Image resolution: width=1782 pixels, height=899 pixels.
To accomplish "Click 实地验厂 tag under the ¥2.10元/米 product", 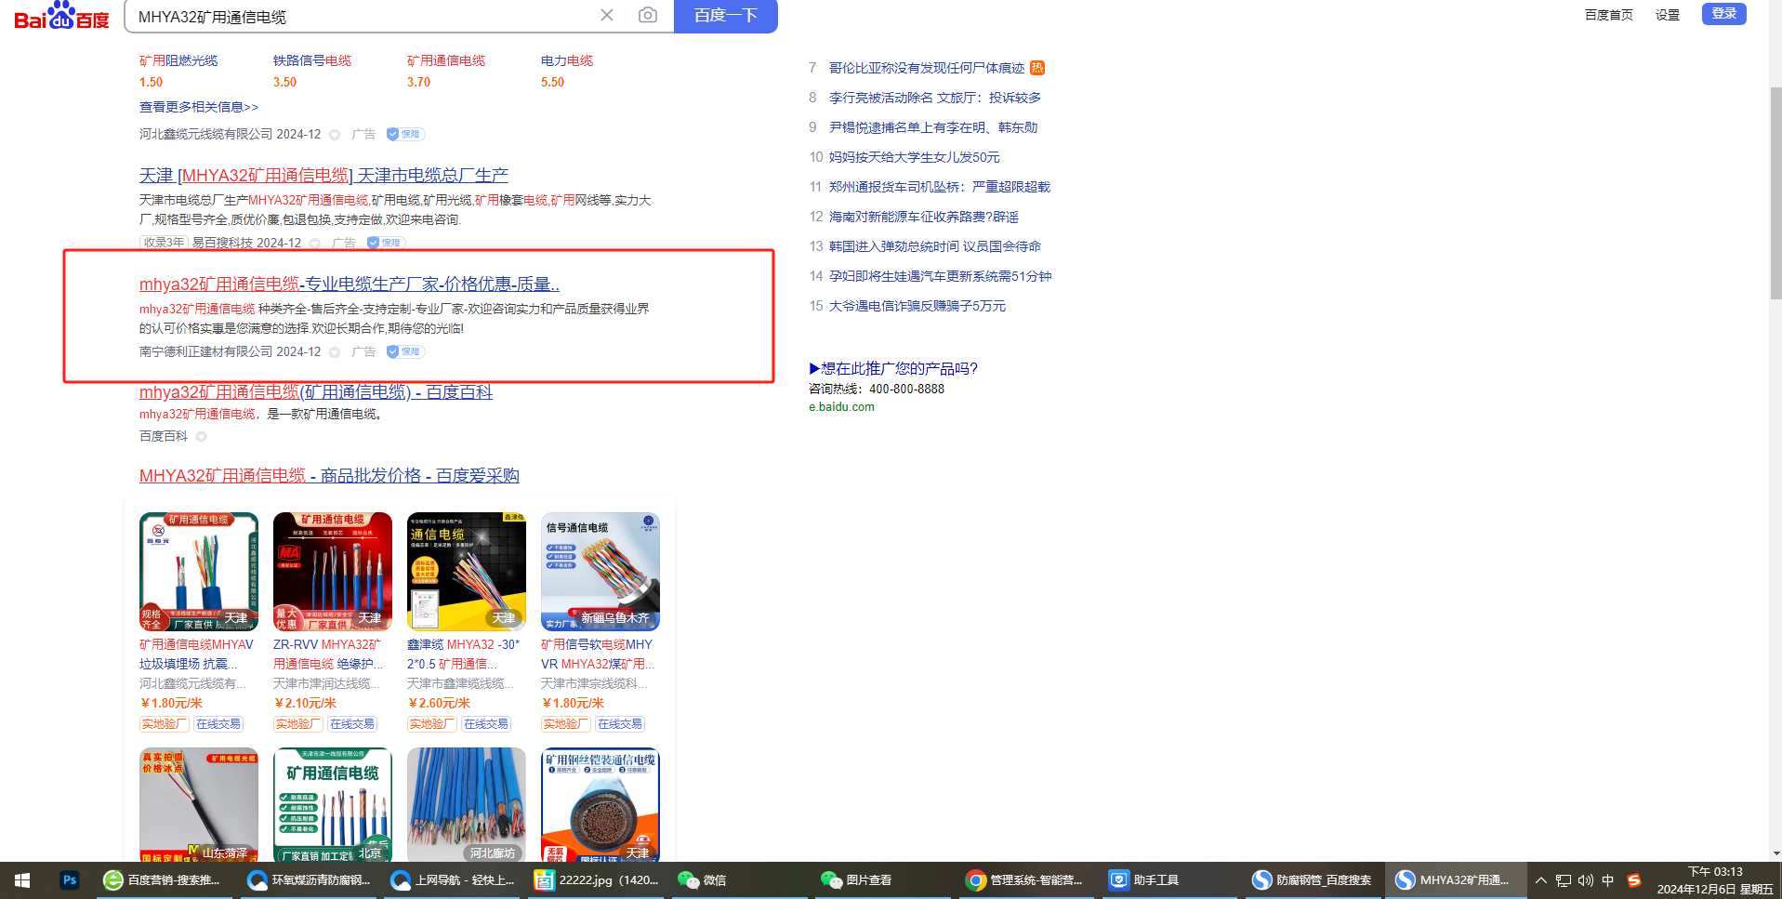I will 297,724.
